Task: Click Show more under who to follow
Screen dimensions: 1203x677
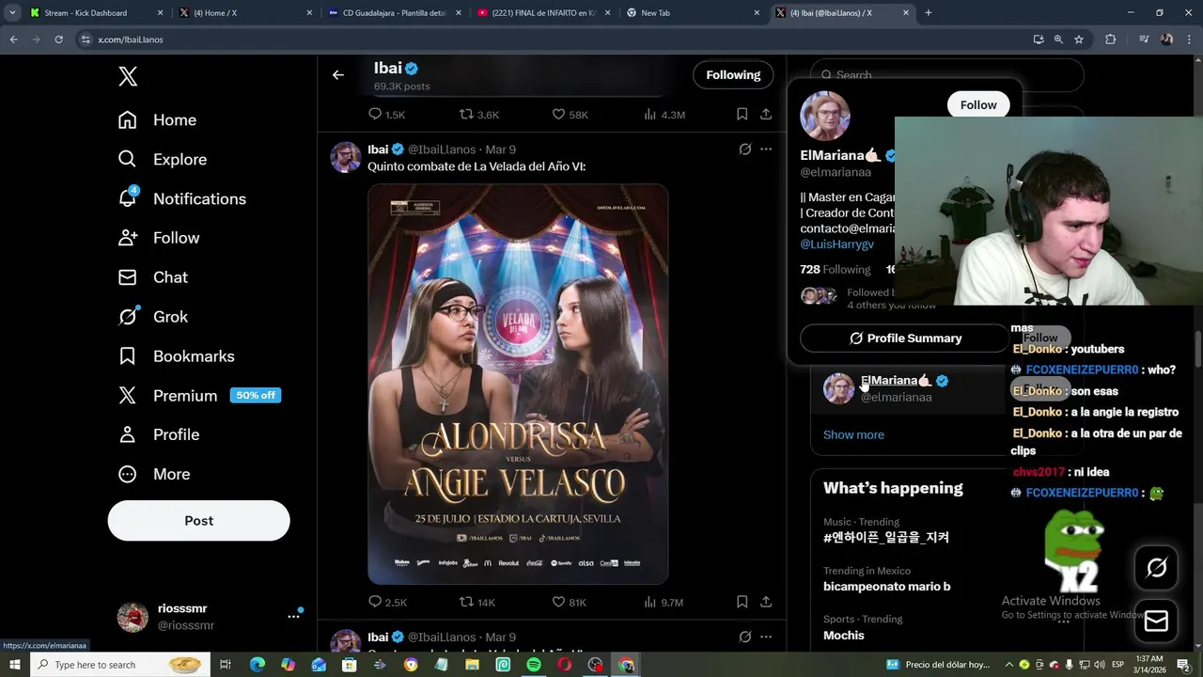Action: (x=853, y=434)
